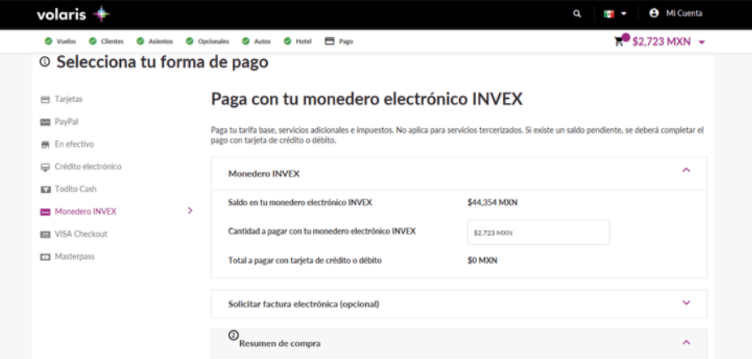Click the VISA Checkout icon
Viewport: 752px width, 359px height.
tap(45, 234)
